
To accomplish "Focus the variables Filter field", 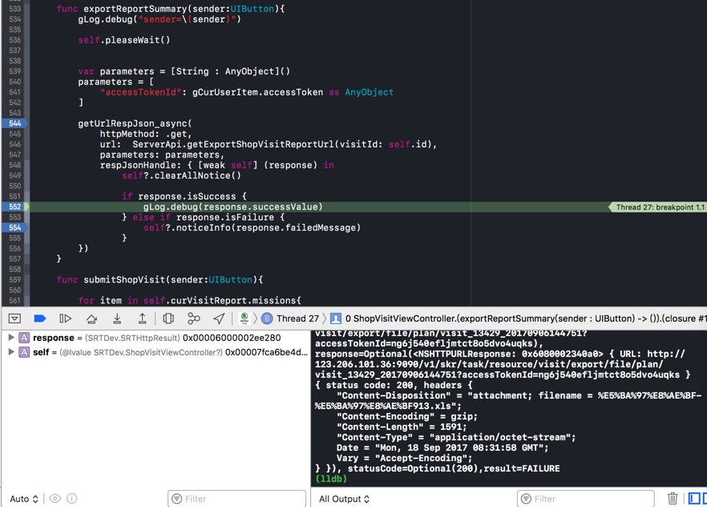I will pos(236,499).
